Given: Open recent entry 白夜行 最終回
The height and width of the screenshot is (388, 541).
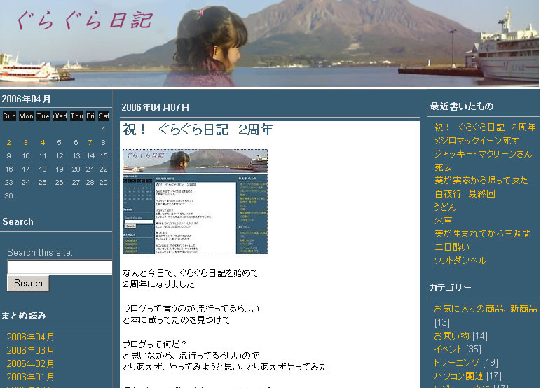Looking at the screenshot, I should click(465, 194).
